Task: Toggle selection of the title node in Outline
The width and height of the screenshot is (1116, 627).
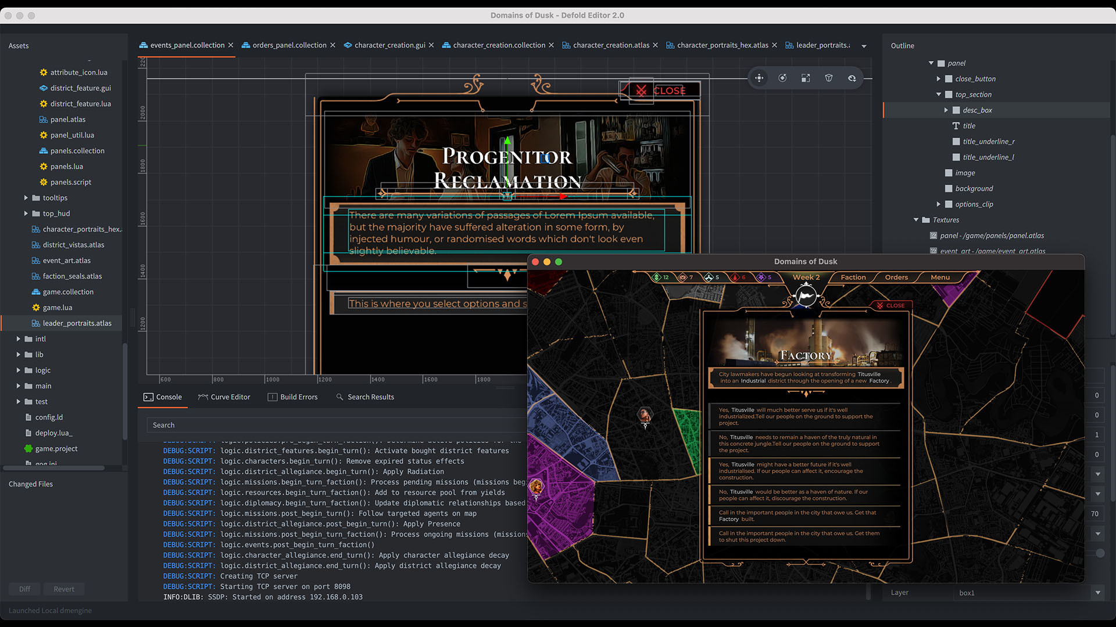Action: click(x=968, y=125)
